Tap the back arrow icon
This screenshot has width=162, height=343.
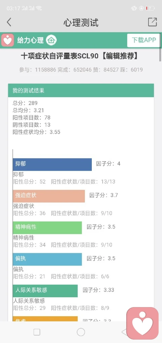(9, 22)
